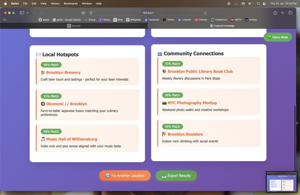The width and height of the screenshot is (300, 195).
Task: Open the File menu
Action: [x=25, y=3]
